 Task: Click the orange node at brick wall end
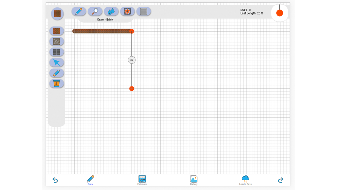tap(132, 31)
